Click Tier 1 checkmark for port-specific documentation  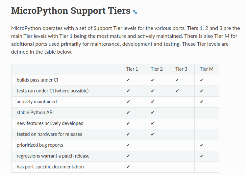tap(128, 167)
